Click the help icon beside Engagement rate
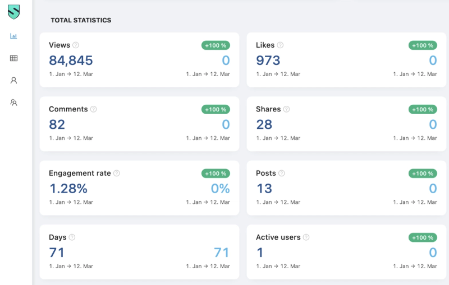 117,174
